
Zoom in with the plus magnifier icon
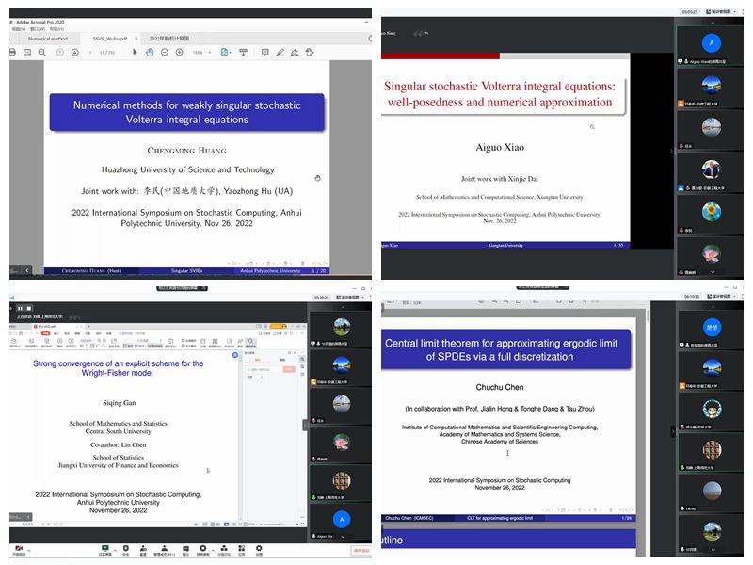coord(179,52)
